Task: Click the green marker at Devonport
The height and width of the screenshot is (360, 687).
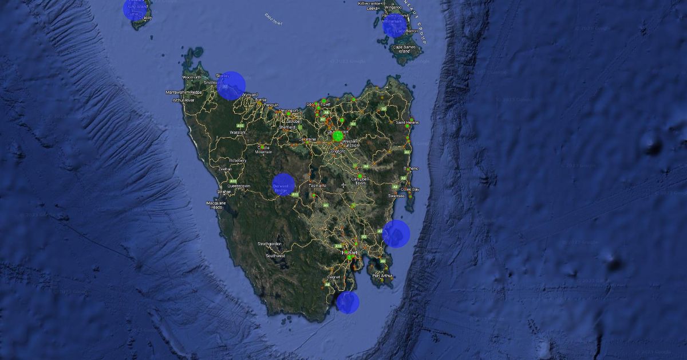Action: click(289, 114)
